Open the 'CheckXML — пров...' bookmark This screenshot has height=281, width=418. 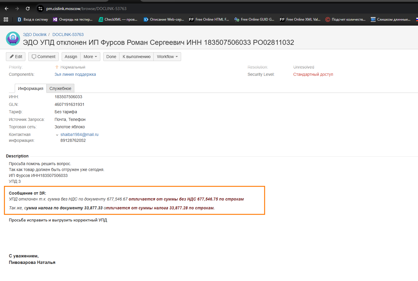point(118,19)
